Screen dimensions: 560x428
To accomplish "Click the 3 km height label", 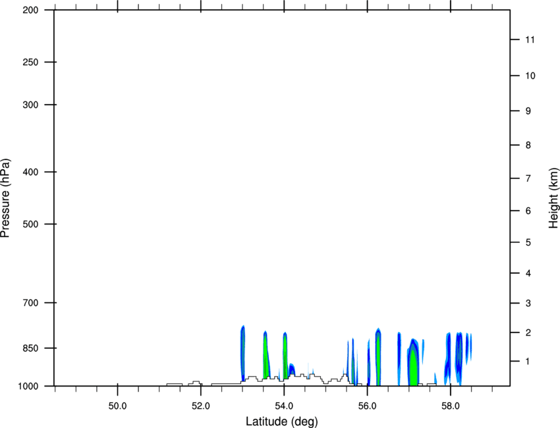I will click(528, 304).
